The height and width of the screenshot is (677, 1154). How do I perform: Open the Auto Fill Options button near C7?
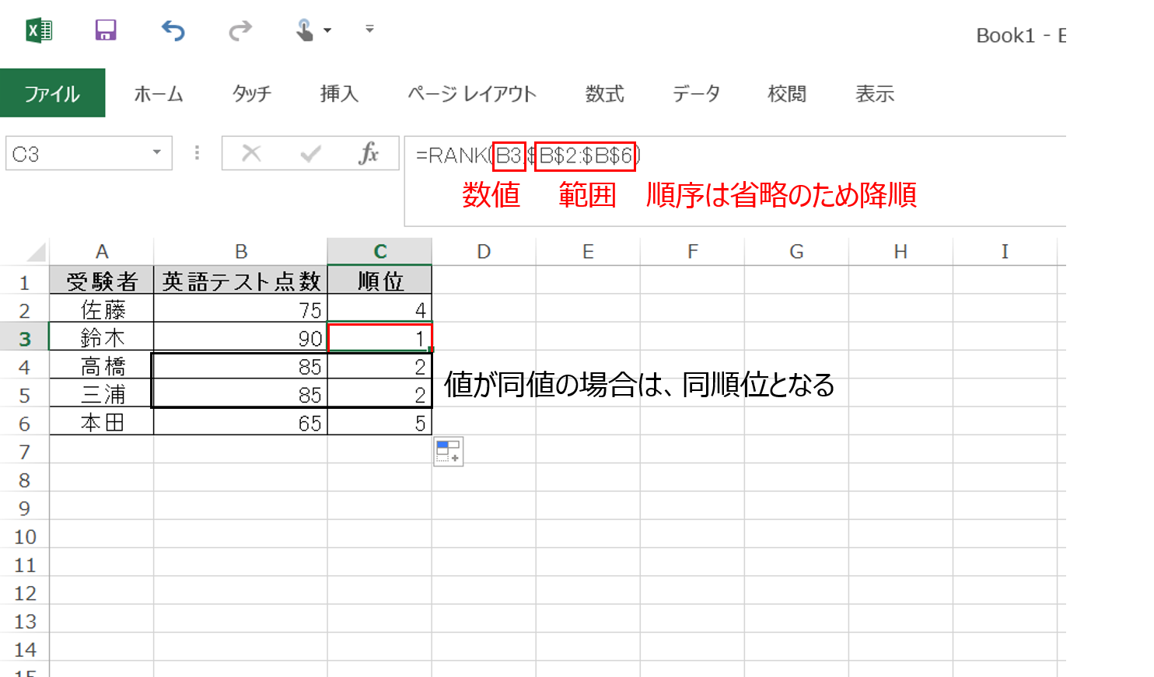(x=449, y=451)
